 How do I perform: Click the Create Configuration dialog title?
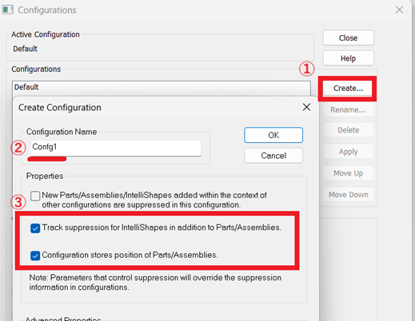tap(60, 108)
